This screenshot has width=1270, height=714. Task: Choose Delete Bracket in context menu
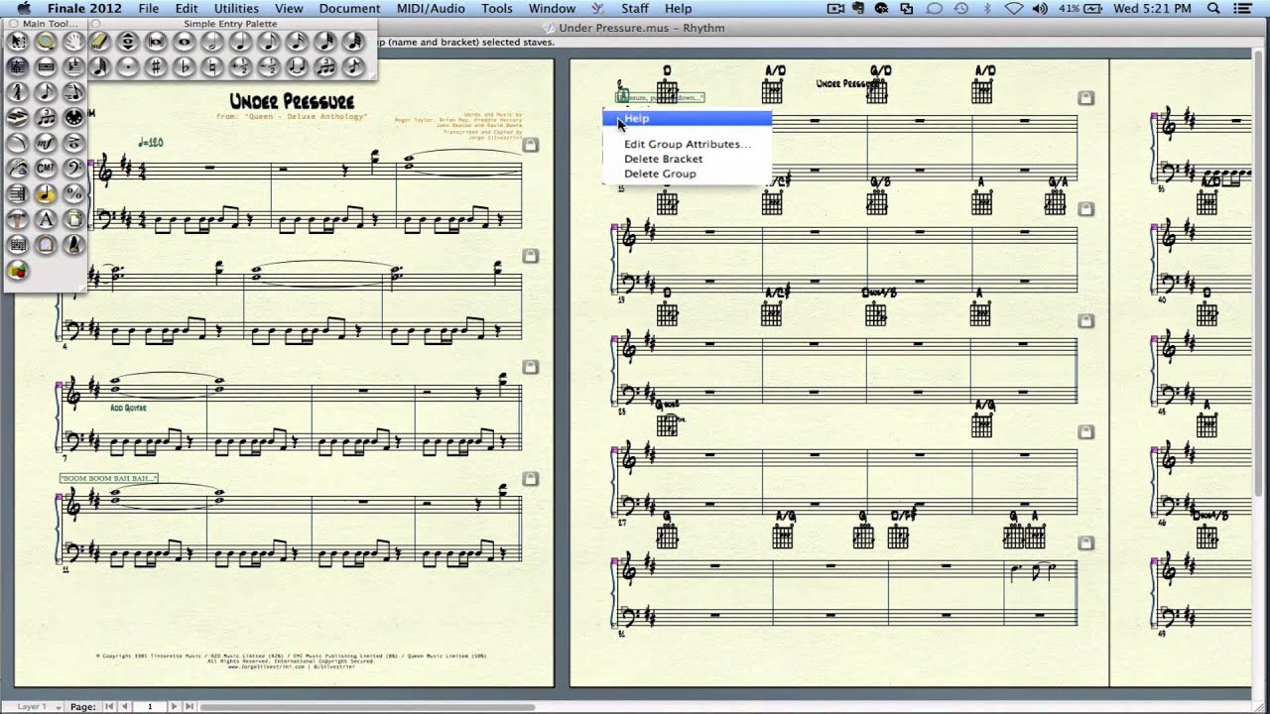[663, 159]
